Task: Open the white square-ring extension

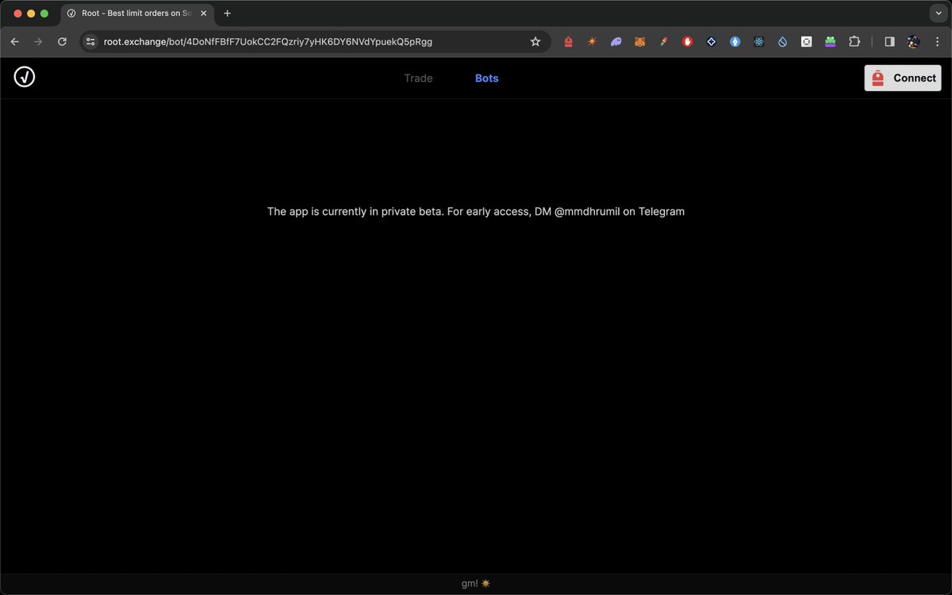Action: (x=806, y=42)
